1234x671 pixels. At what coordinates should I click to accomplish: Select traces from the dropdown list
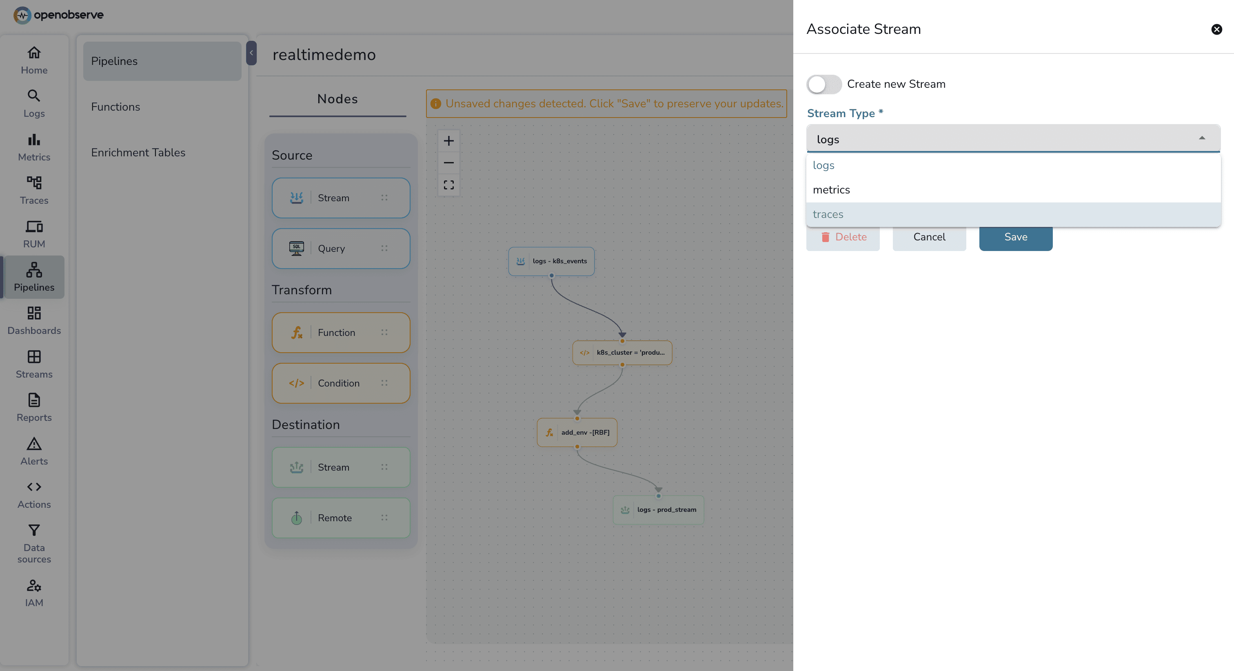828,214
